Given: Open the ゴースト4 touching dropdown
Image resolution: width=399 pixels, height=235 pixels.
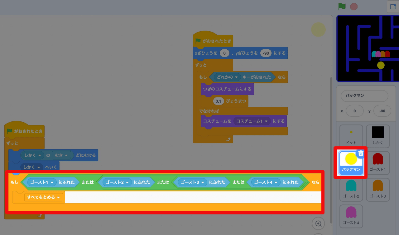Looking at the screenshot, I should (x=266, y=182).
